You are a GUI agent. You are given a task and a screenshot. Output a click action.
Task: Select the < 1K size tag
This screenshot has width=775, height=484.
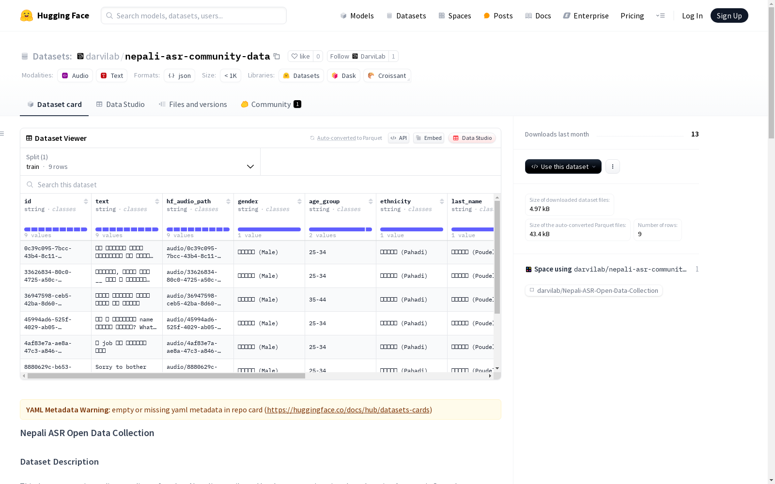(x=231, y=76)
